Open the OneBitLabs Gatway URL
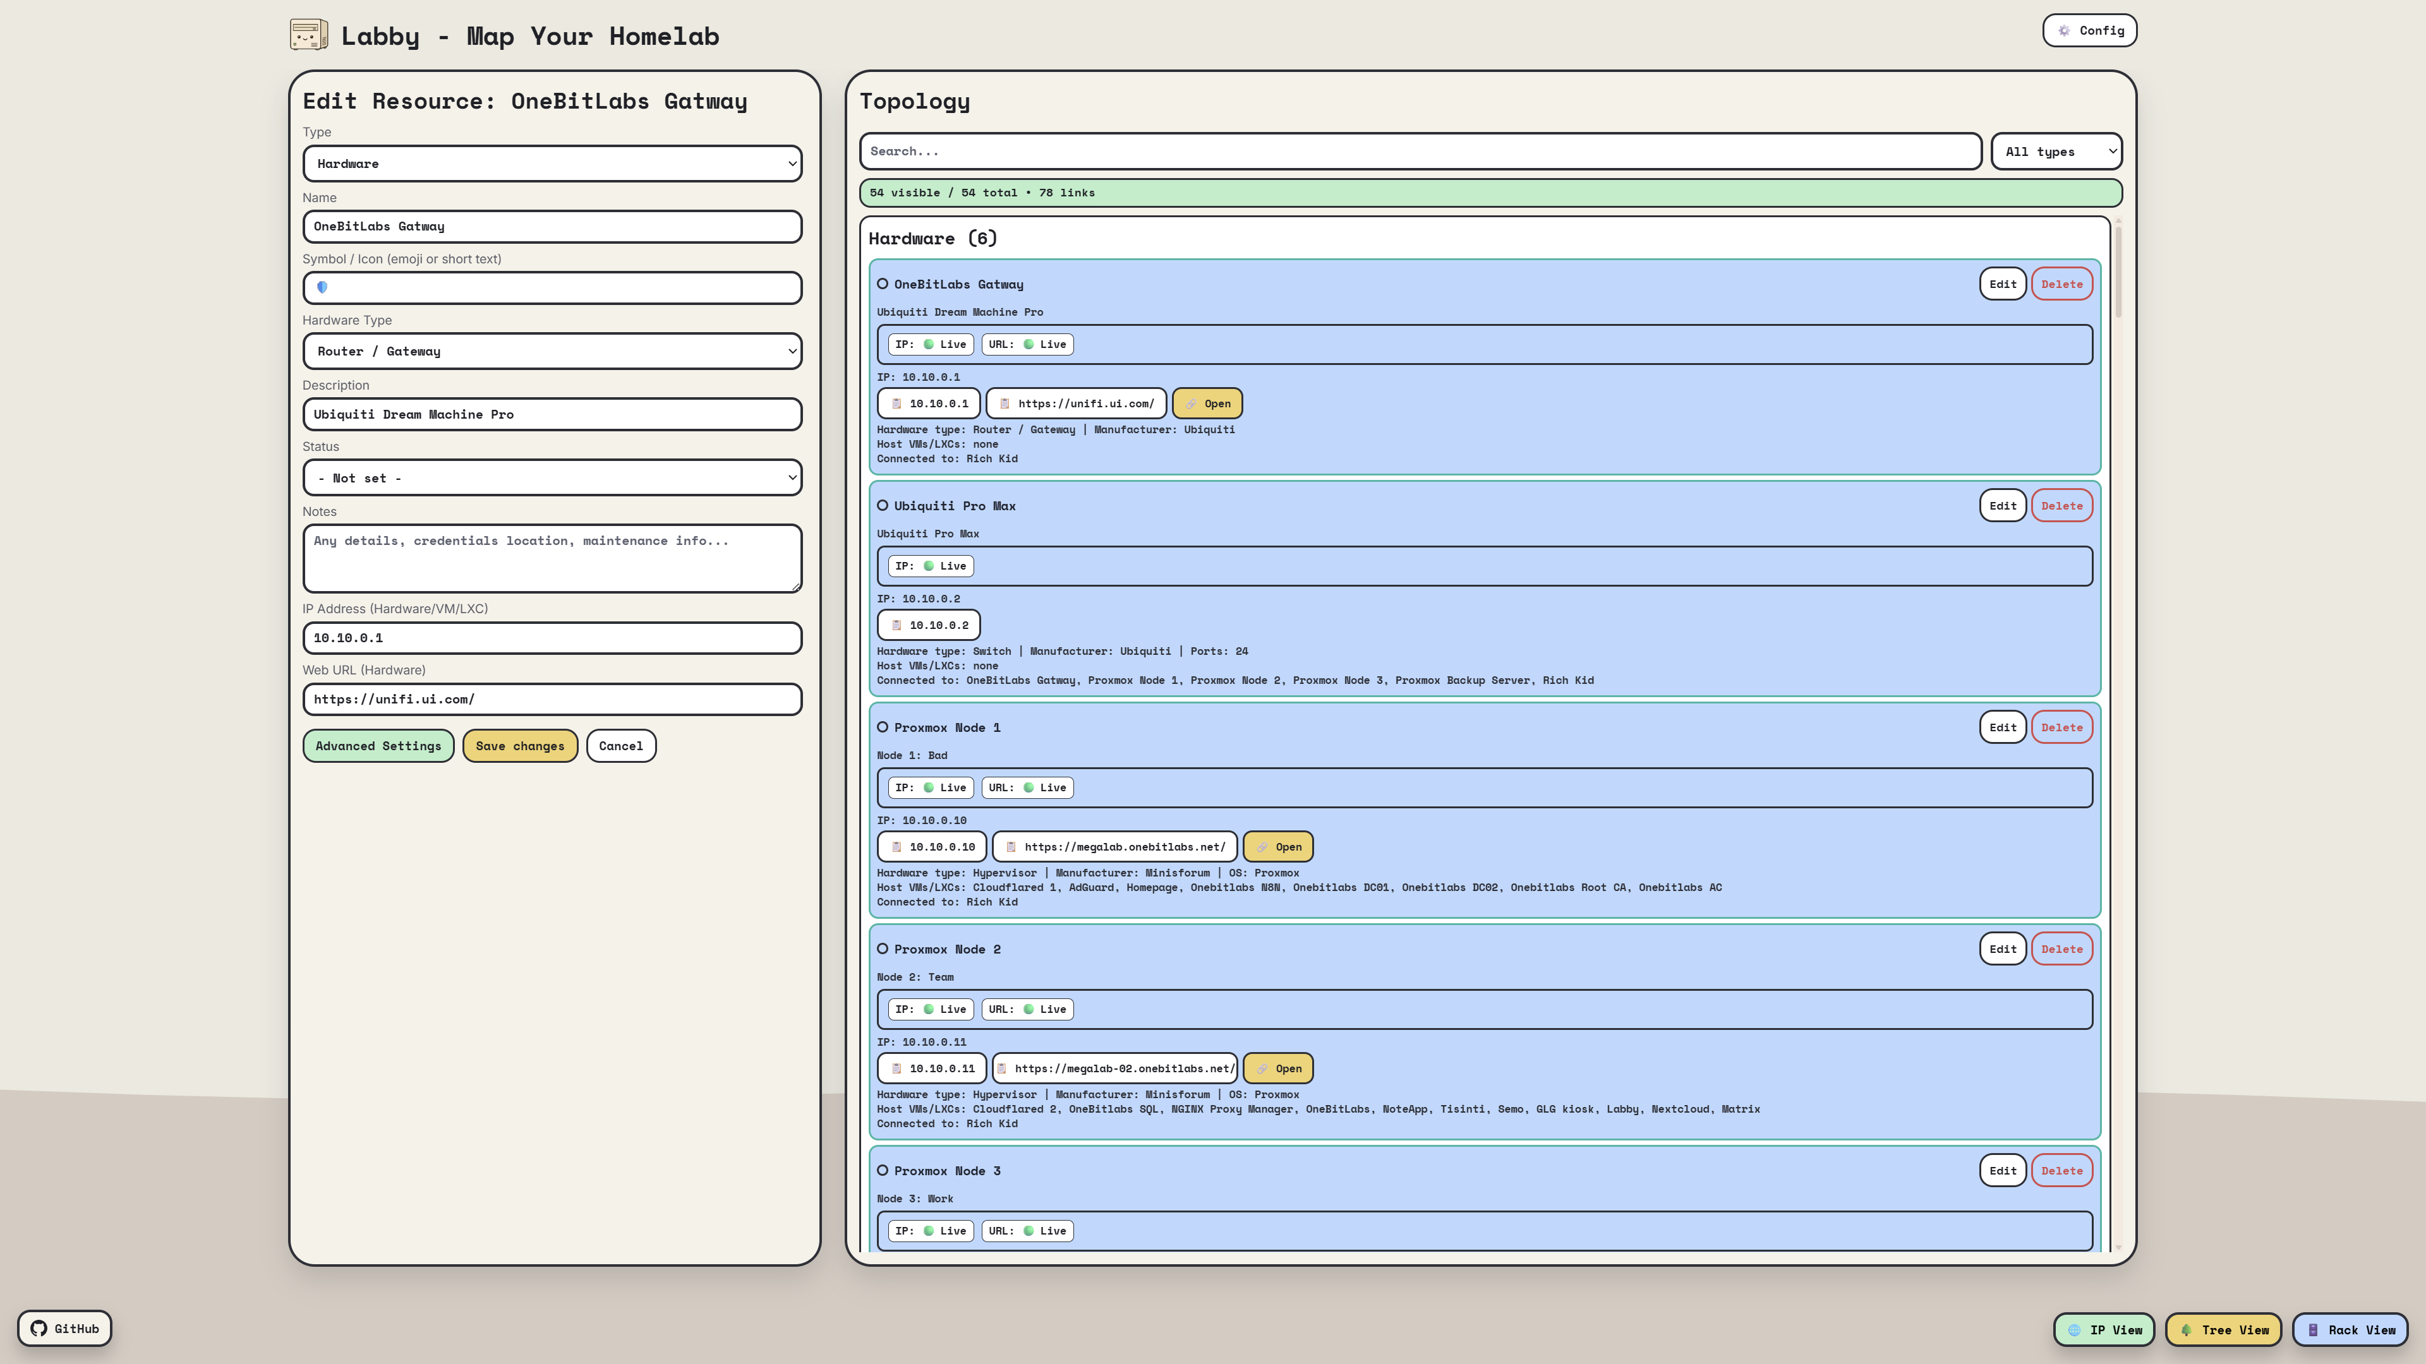This screenshot has width=2426, height=1364. pos(1207,403)
